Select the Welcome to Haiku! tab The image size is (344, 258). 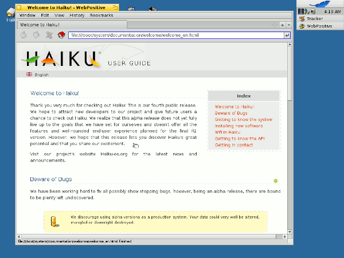click(72, 25)
